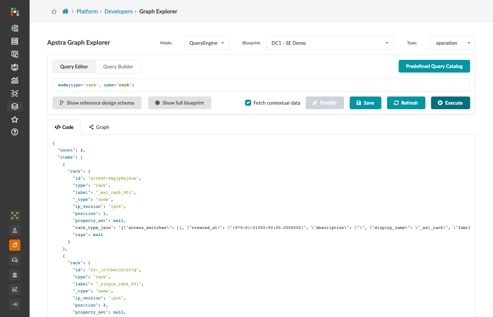Click Show full blueprint button
493x317 pixels.
click(180, 103)
